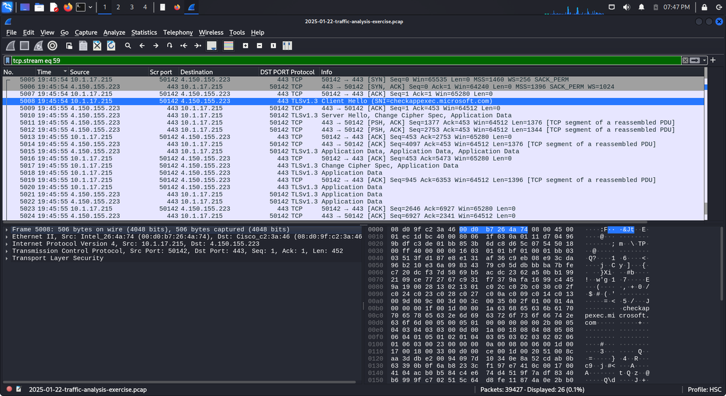Select packet 5017 Change Cipher Spec row

click(x=353, y=166)
